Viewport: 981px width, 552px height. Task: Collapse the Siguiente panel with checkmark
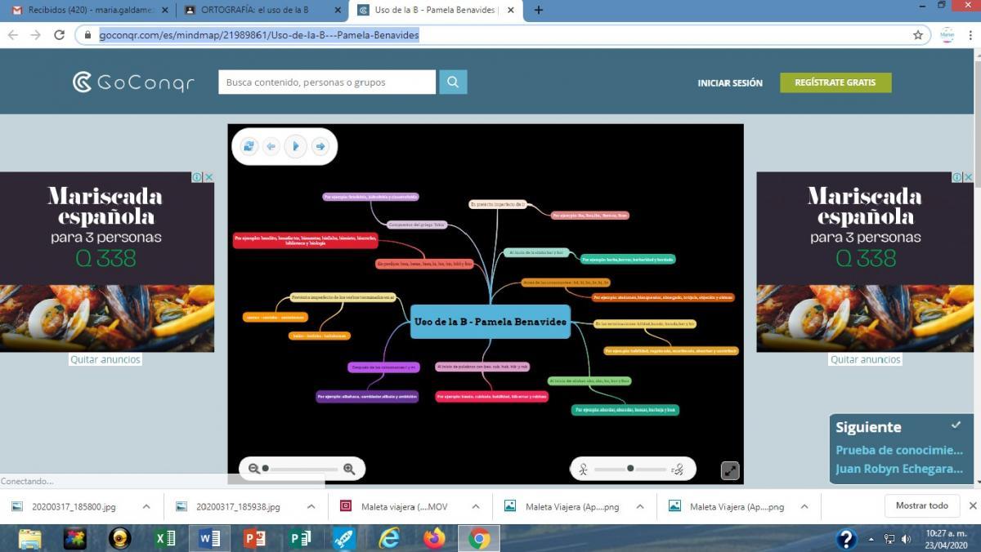click(x=956, y=425)
